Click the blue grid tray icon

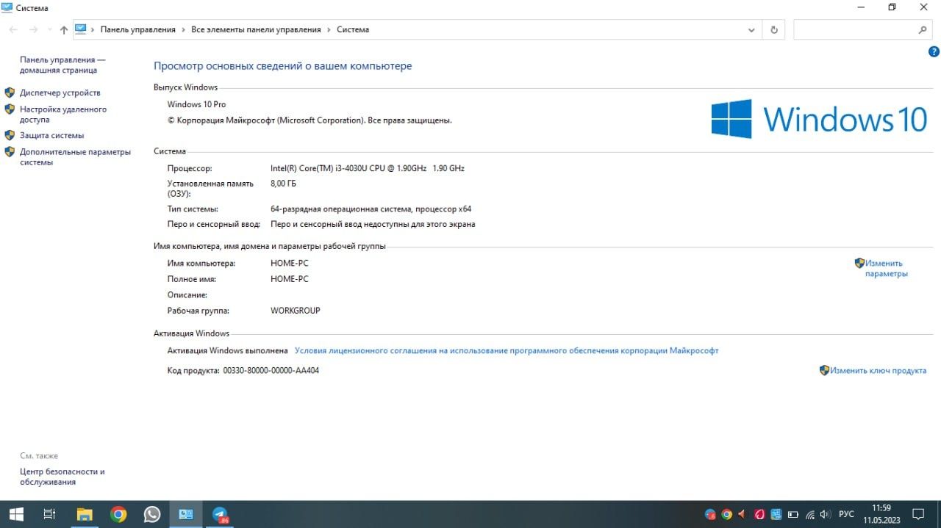pos(776,514)
